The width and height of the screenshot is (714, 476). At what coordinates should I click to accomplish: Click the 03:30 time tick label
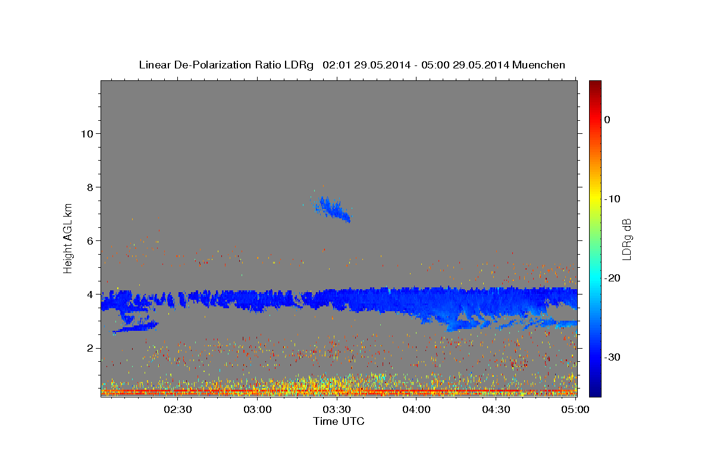tap(337, 409)
